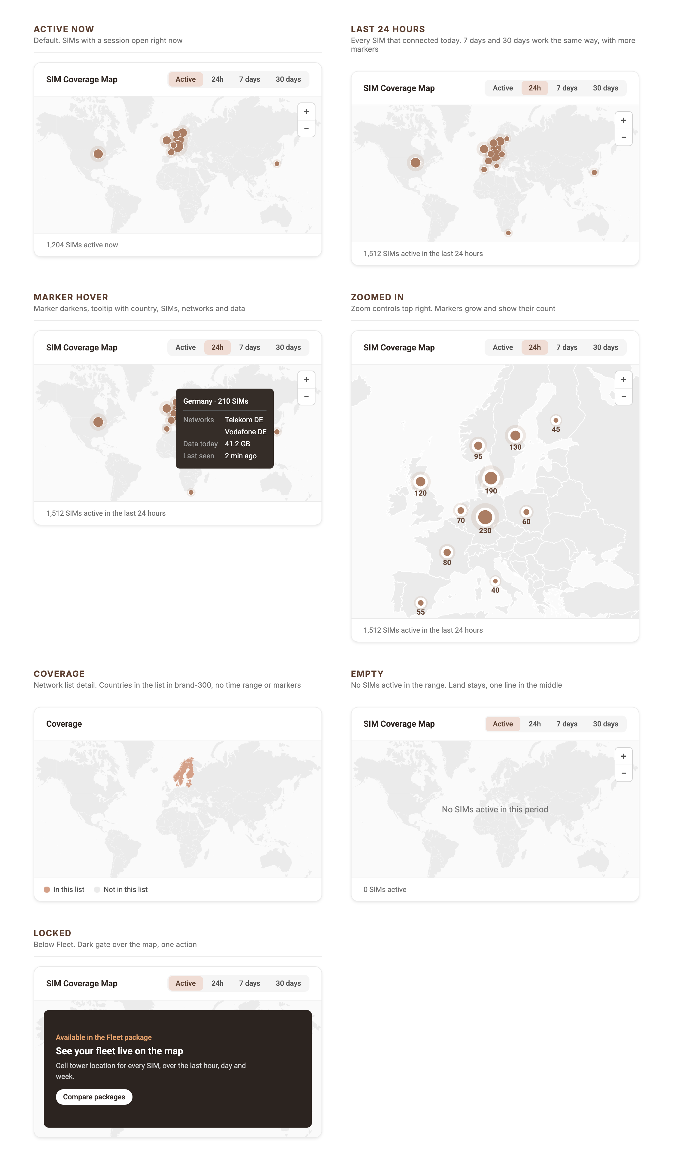Screen dimensions: 673x1170
Task: Click the minus zoom control on the Empty map
Action: click(623, 773)
